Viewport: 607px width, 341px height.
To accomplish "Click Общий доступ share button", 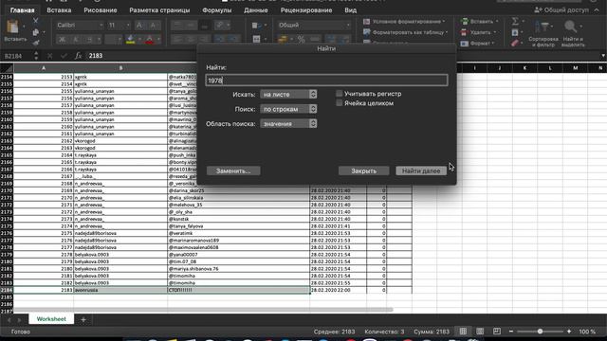I will (x=561, y=10).
